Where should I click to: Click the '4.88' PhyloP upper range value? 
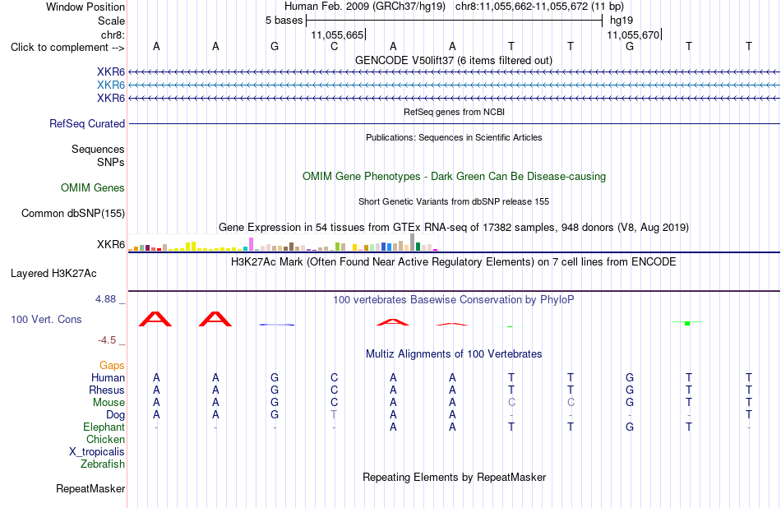[105, 299]
